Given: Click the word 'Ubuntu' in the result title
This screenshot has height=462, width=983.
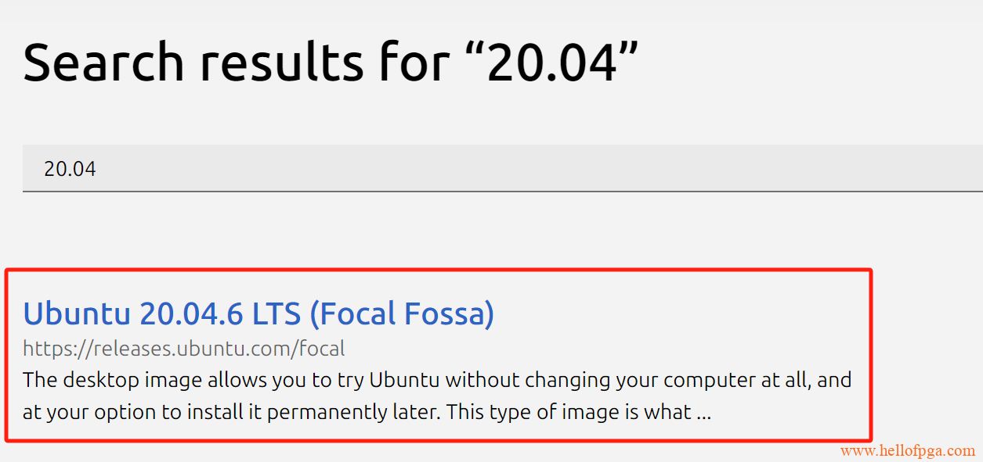Looking at the screenshot, I should click(77, 313).
